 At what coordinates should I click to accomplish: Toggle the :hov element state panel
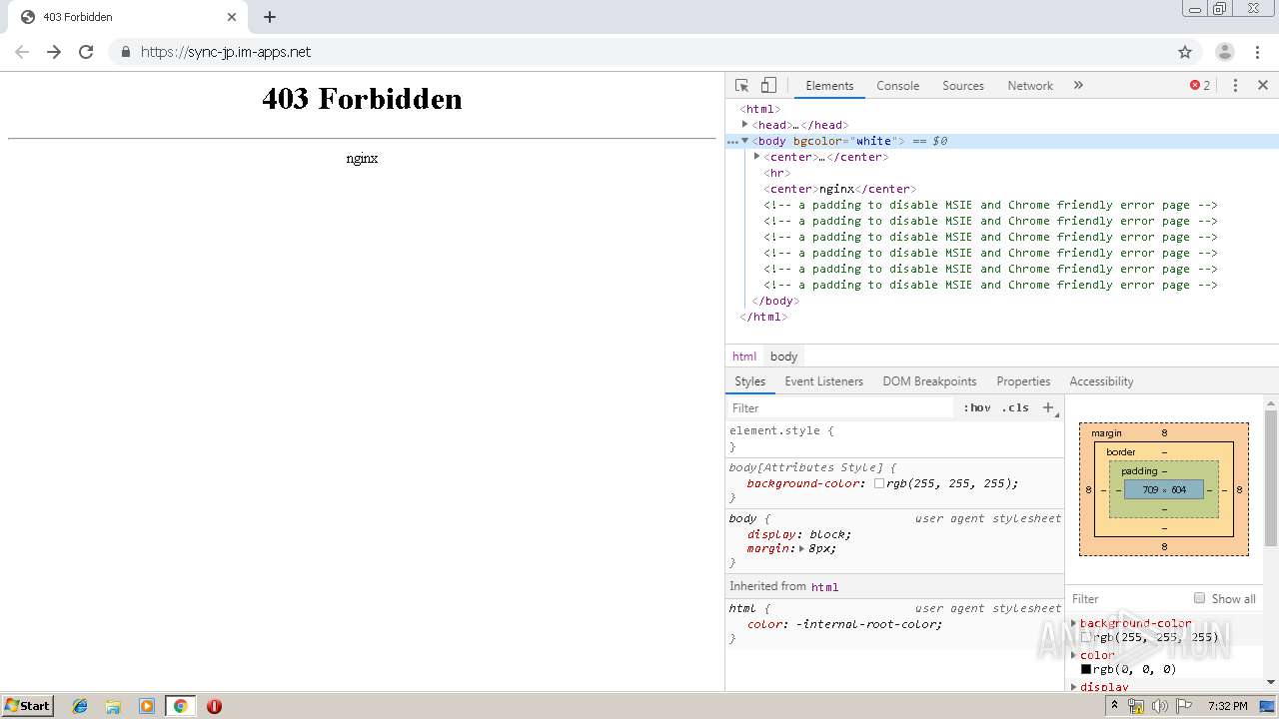(977, 407)
